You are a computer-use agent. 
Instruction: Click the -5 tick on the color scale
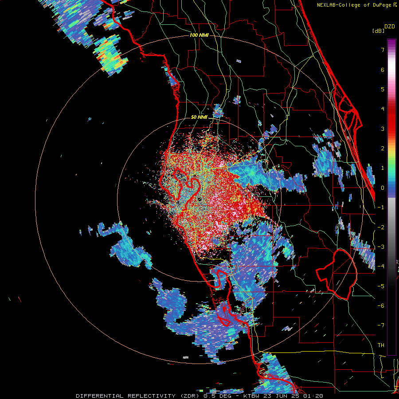pos(381,286)
